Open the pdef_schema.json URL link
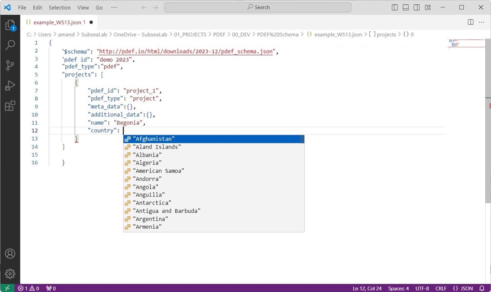The height and width of the screenshot is (292, 491). 186,52
